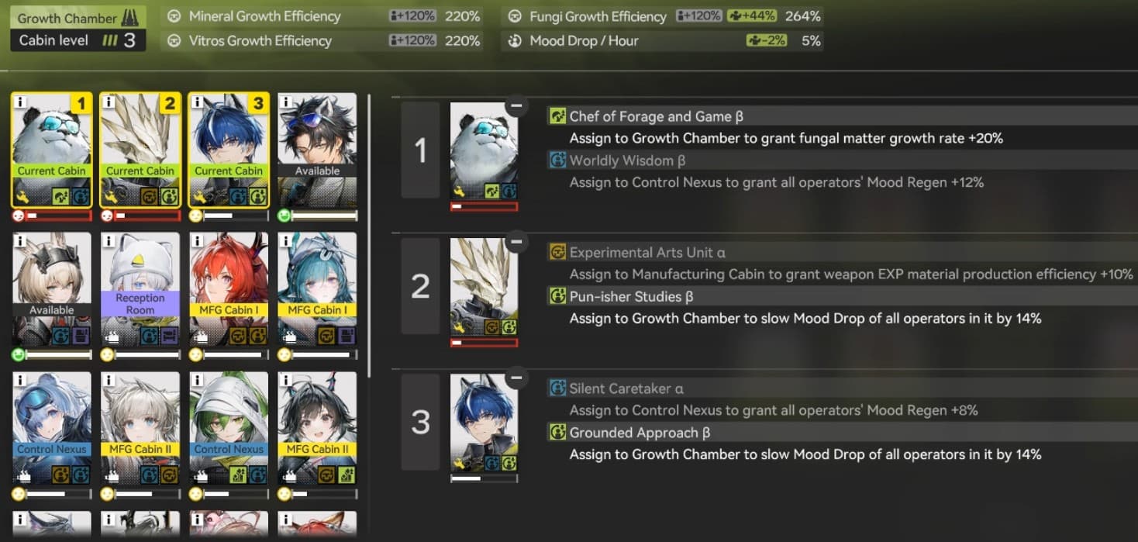
Task: Click Grounded Approach skill icon
Action: pyautogui.click(x=557, y=433)
